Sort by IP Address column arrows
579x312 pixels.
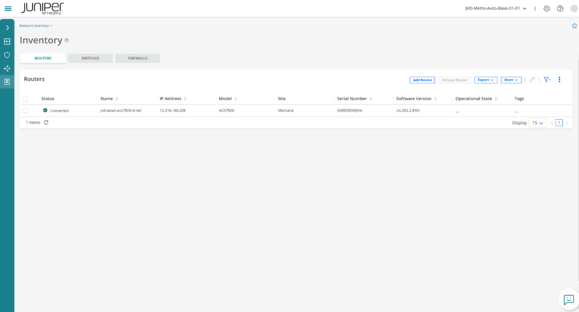click(x=185, y=99)
